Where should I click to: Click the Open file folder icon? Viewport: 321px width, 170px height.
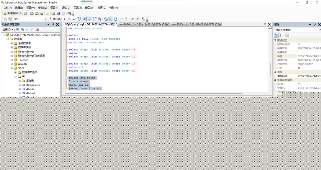coord(53,13)
